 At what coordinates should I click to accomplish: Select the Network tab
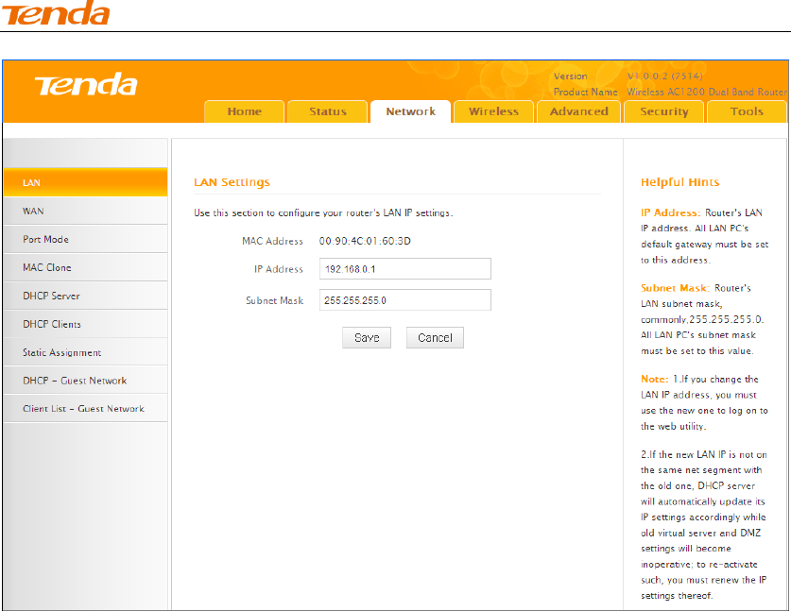[x=411, y=111]
